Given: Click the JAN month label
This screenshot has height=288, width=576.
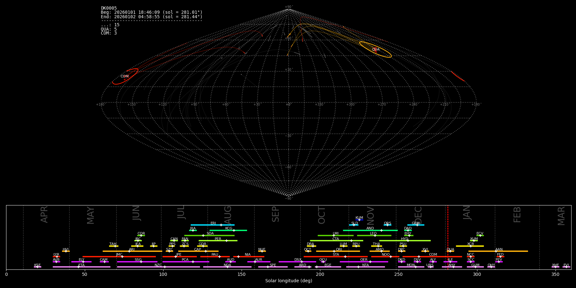Looking at the screenshot, I should [x=467, y=213].
